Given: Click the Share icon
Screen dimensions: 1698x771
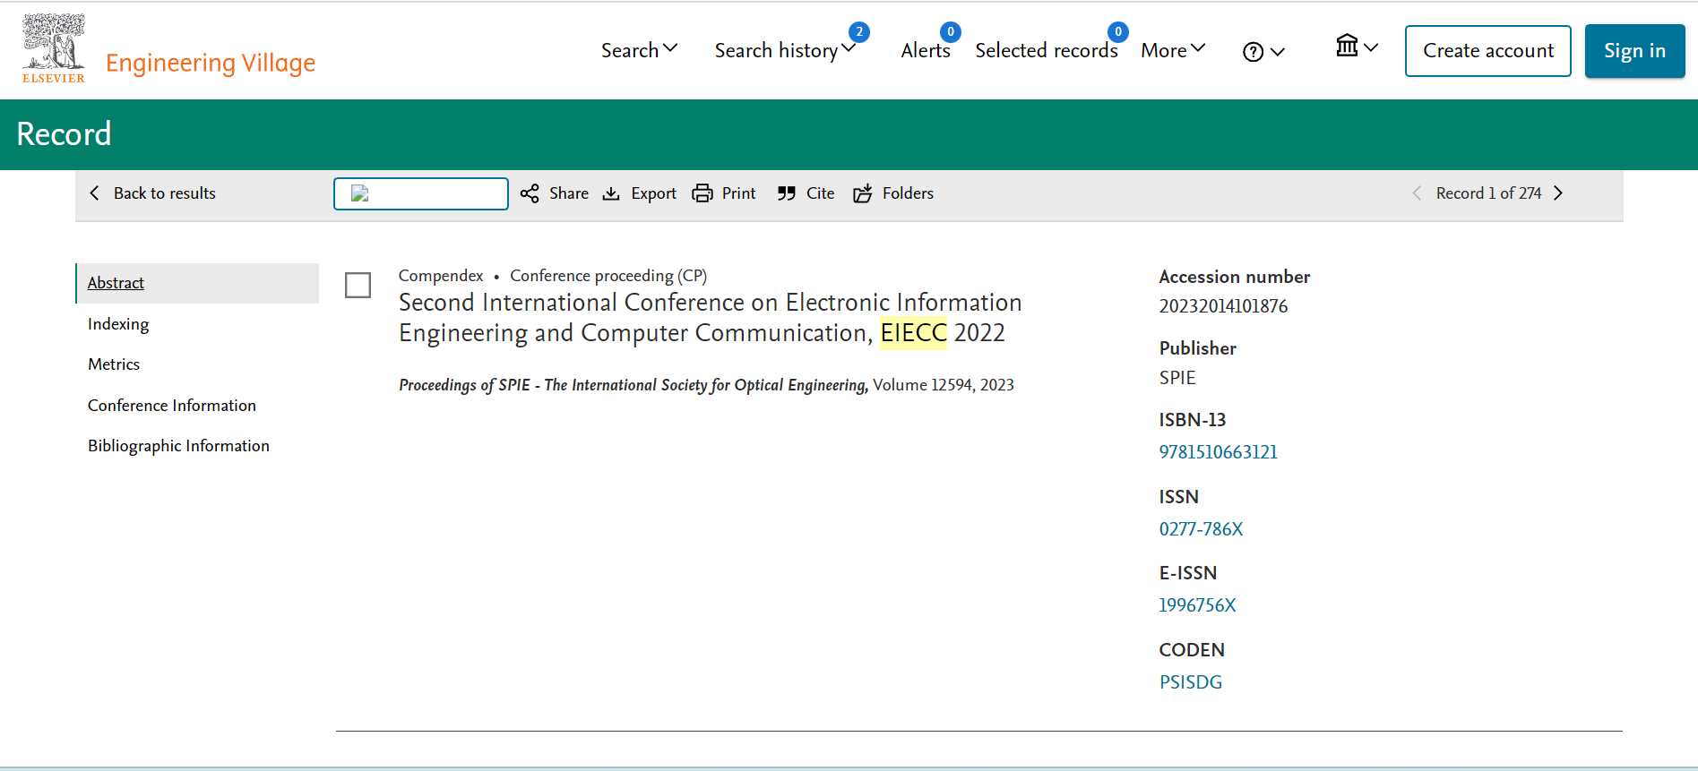Looking at the screenshot, I should point(530,193).
